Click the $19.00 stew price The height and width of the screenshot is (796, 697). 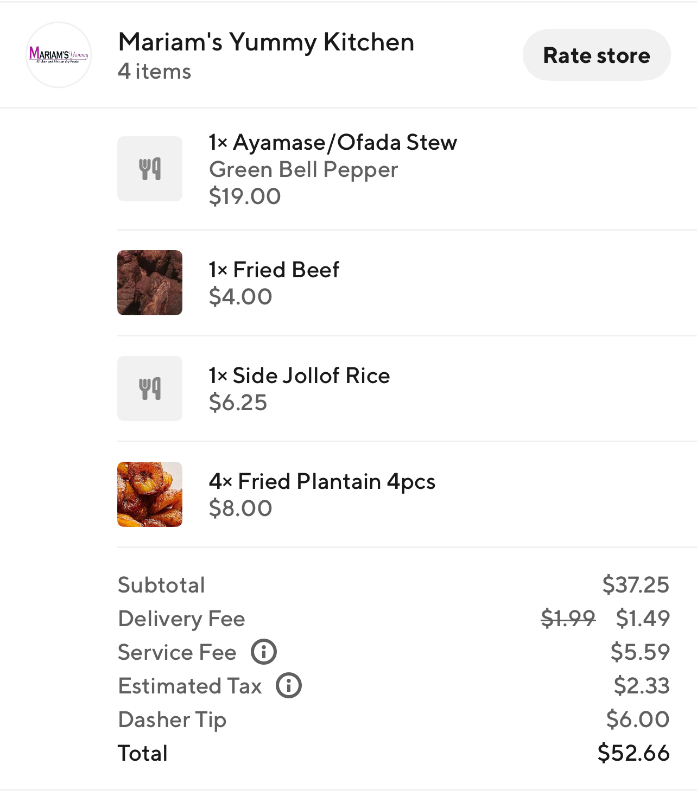(245, 196)
